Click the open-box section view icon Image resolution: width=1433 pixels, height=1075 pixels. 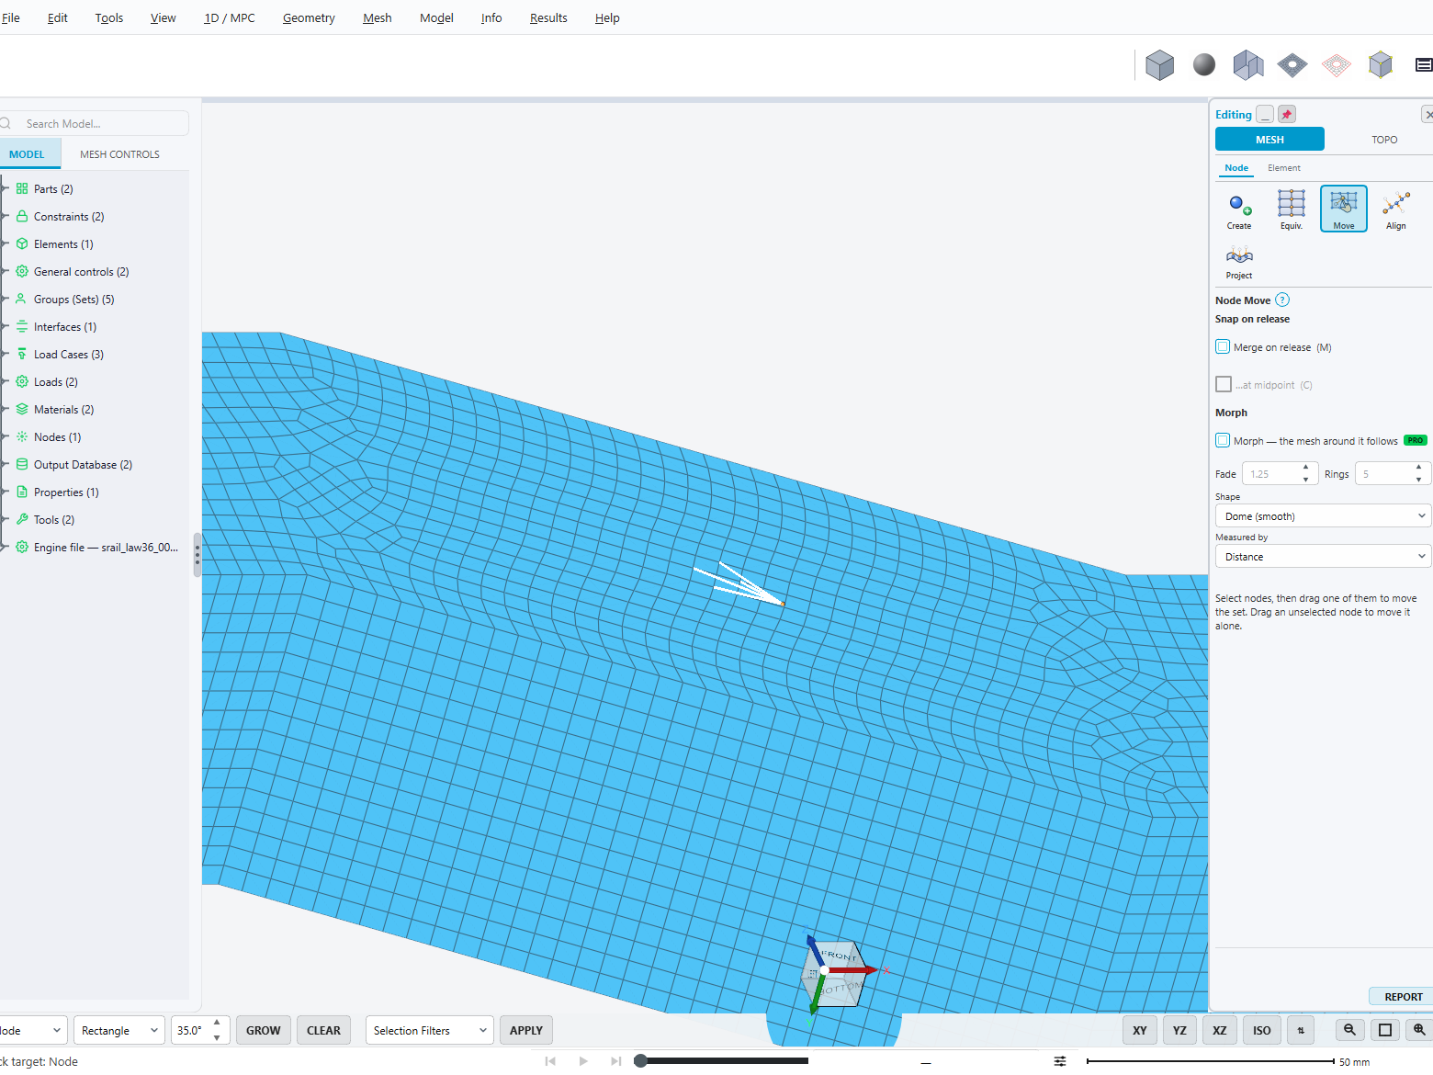1248,64
